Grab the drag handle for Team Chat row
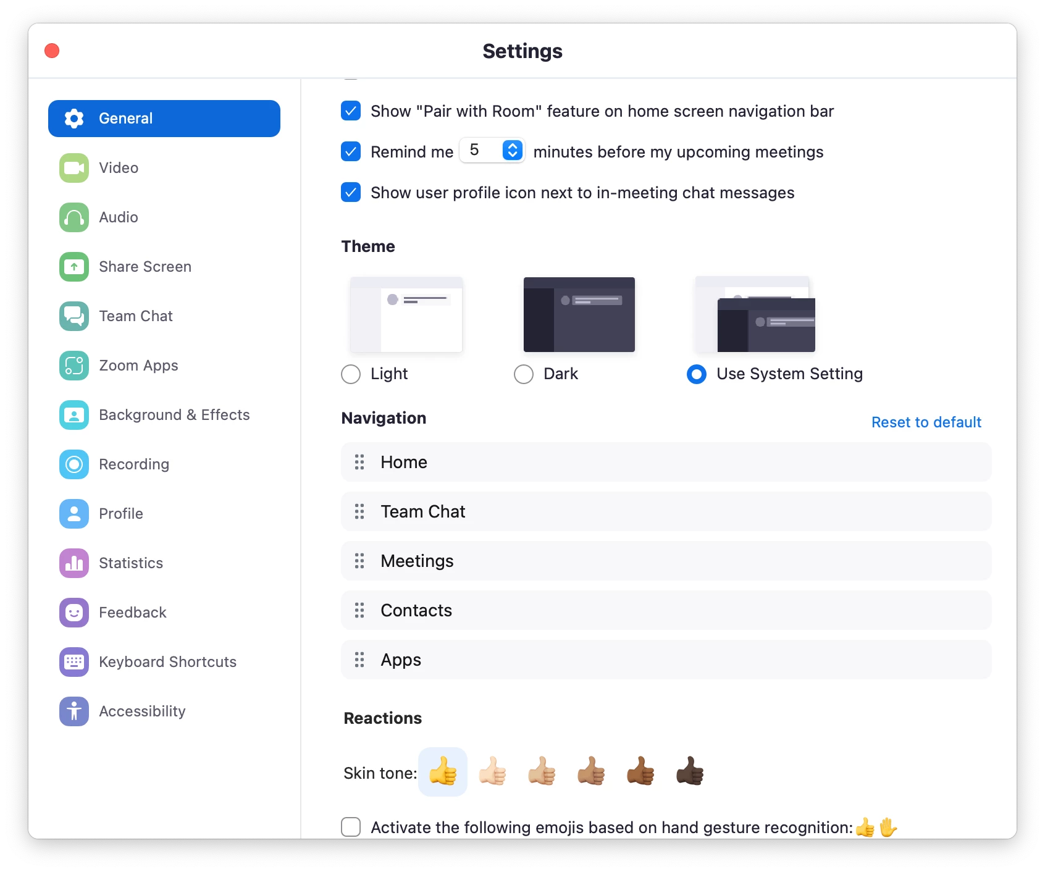Screen dimensions: 1045x872 pyautogui.click(x=359, y=511)
